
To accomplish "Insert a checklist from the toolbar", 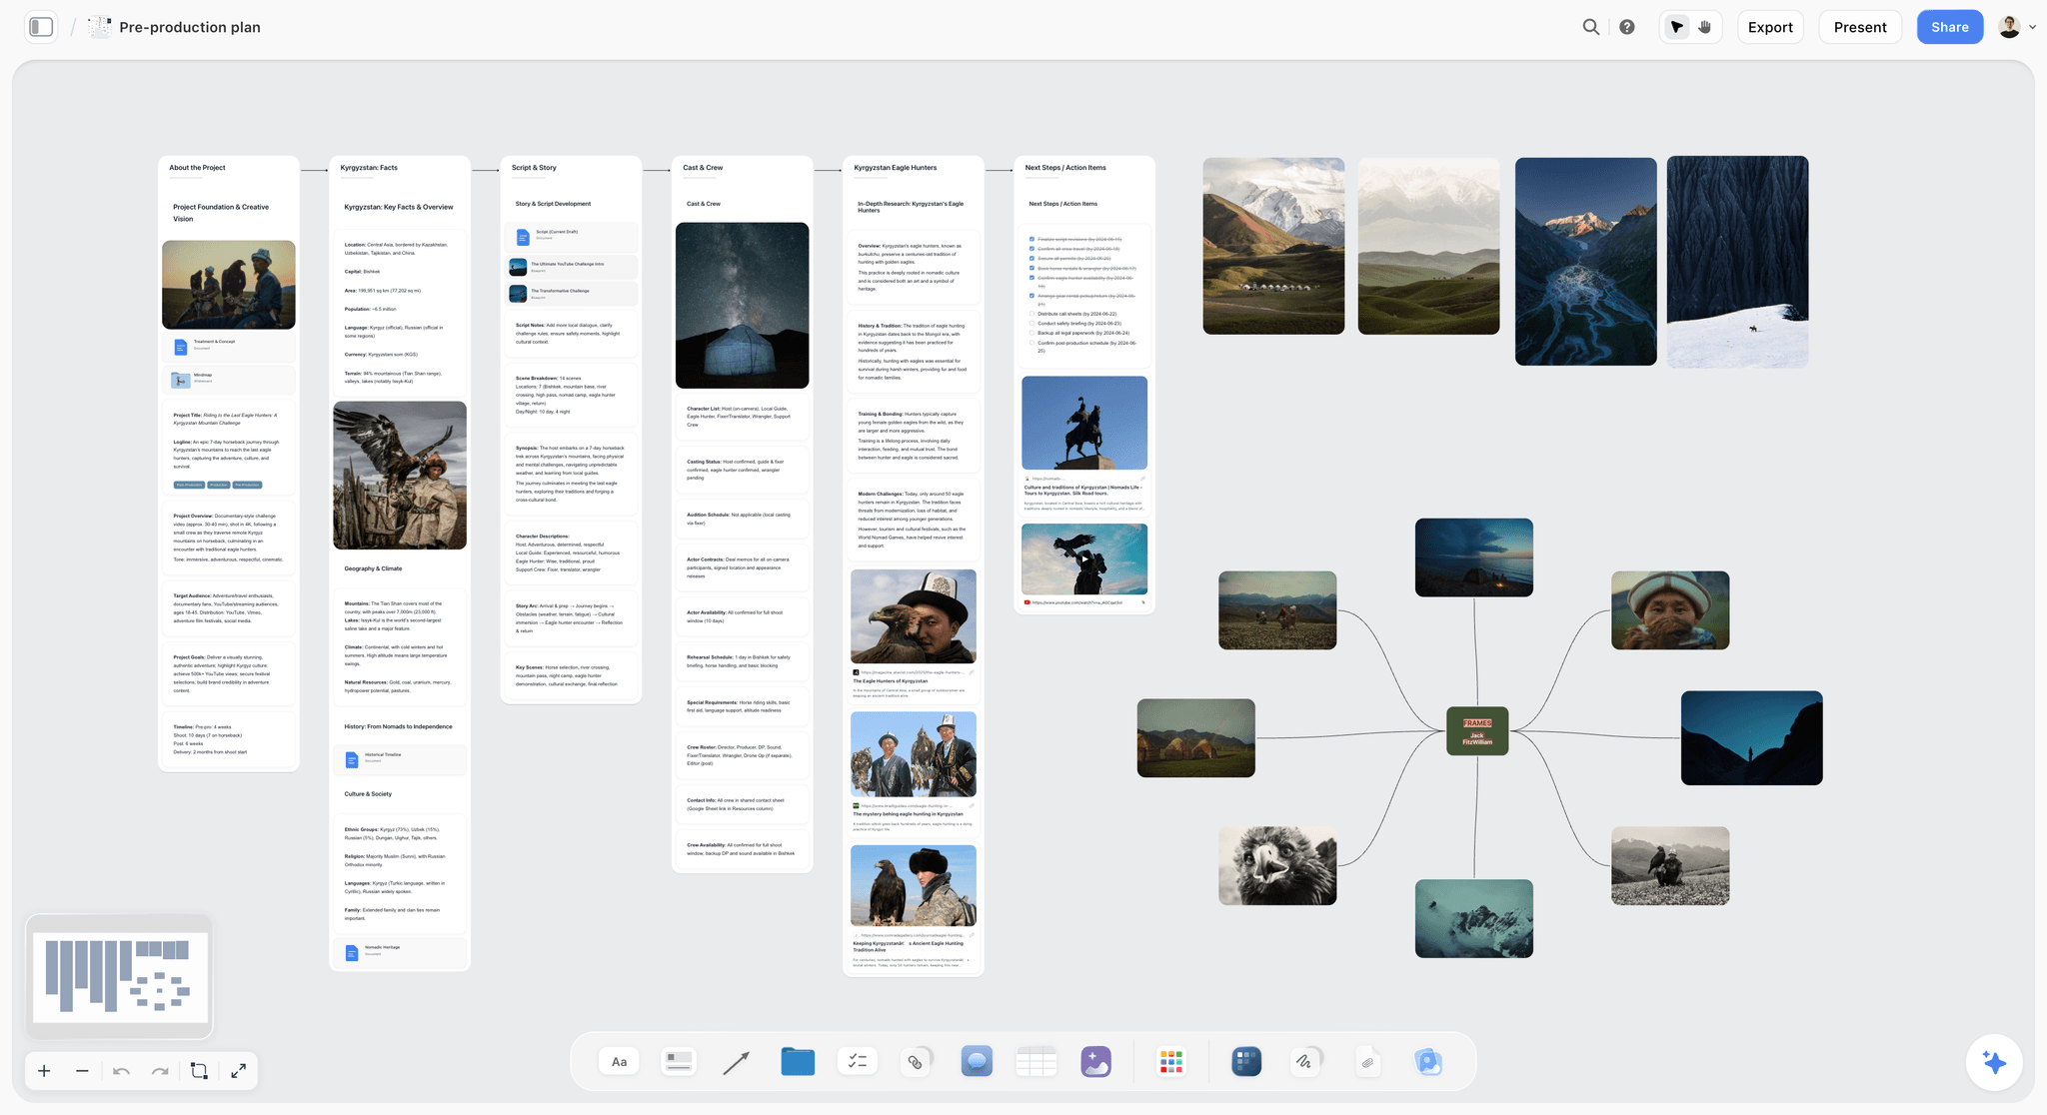I will [858, 1061].
